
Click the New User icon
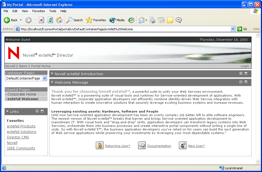coord(182,145)
